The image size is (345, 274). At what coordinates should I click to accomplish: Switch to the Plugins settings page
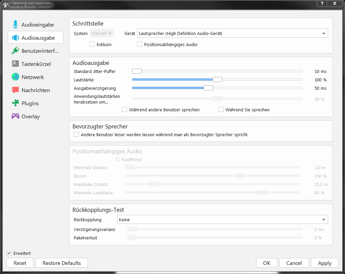click(30, 103)
